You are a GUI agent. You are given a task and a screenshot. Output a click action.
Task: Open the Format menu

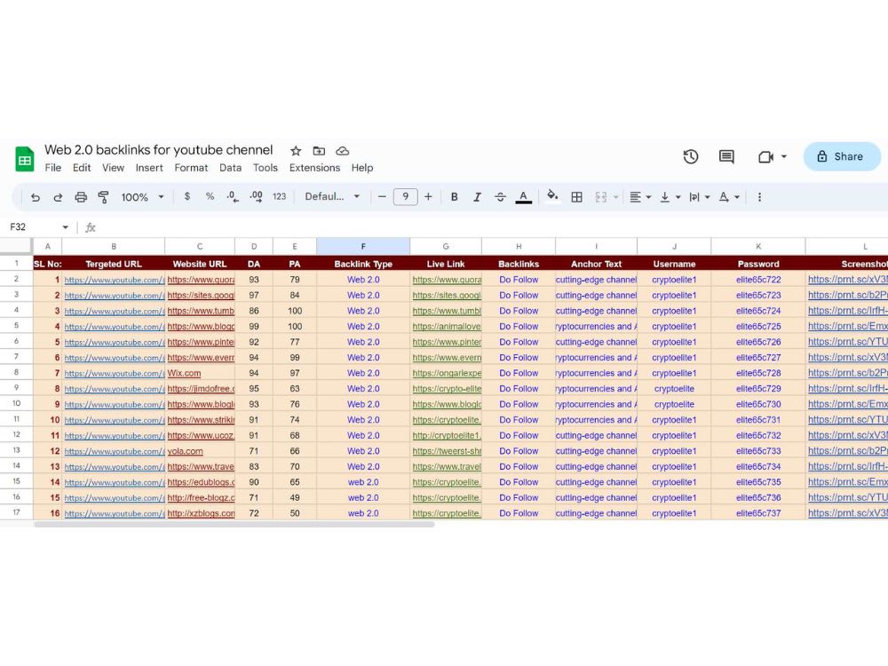[x=191, y=168]
